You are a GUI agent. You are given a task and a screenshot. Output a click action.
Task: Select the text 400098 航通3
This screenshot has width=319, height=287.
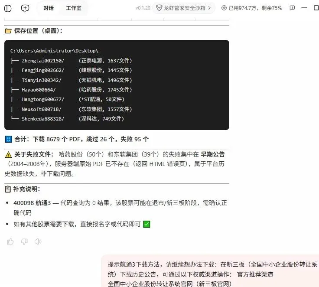(32, 203)
